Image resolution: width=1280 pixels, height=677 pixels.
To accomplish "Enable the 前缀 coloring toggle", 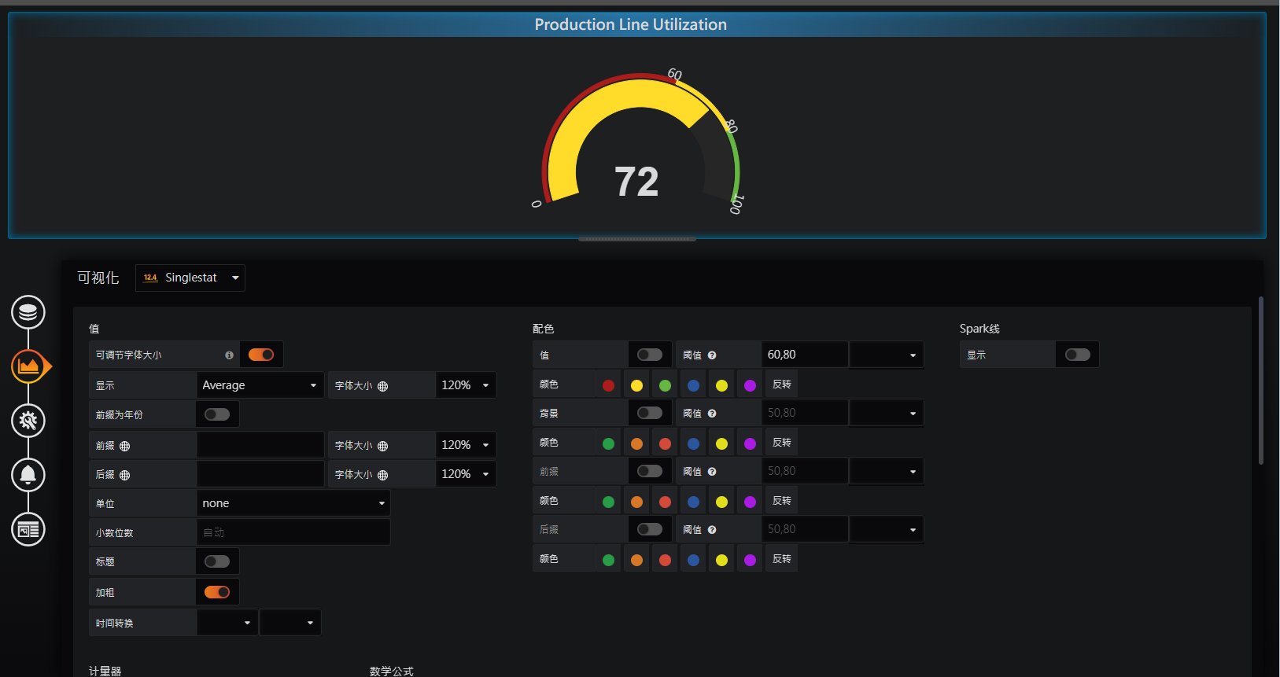I will 650,471.
